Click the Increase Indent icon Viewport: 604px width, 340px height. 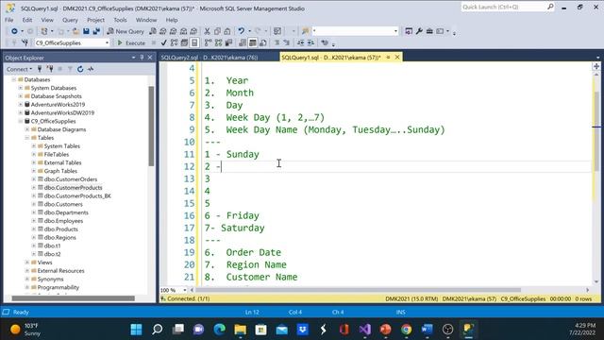310,42
